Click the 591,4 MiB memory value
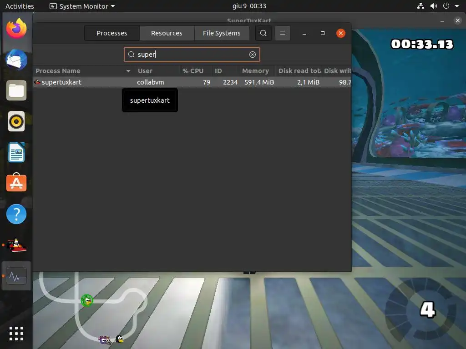This screenshot has height=349, width=466. click(x=259, y=82)
